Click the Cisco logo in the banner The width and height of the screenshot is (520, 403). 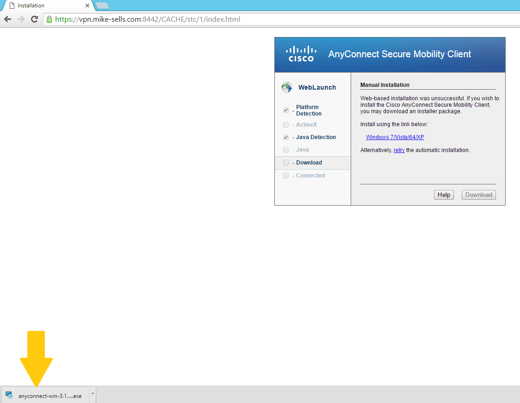coord(301,54)
